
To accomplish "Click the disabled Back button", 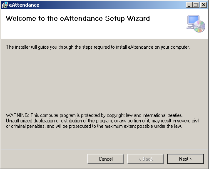I will pos(146,159).
